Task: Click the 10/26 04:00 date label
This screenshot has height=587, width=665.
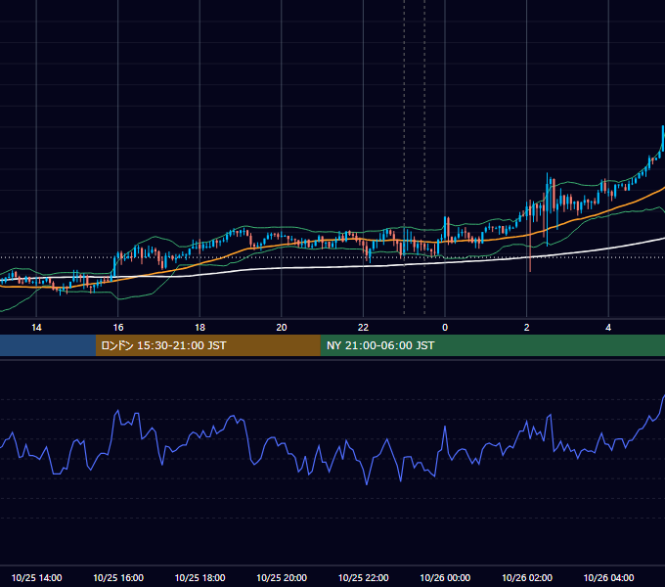Action: (x=608, y=577)
